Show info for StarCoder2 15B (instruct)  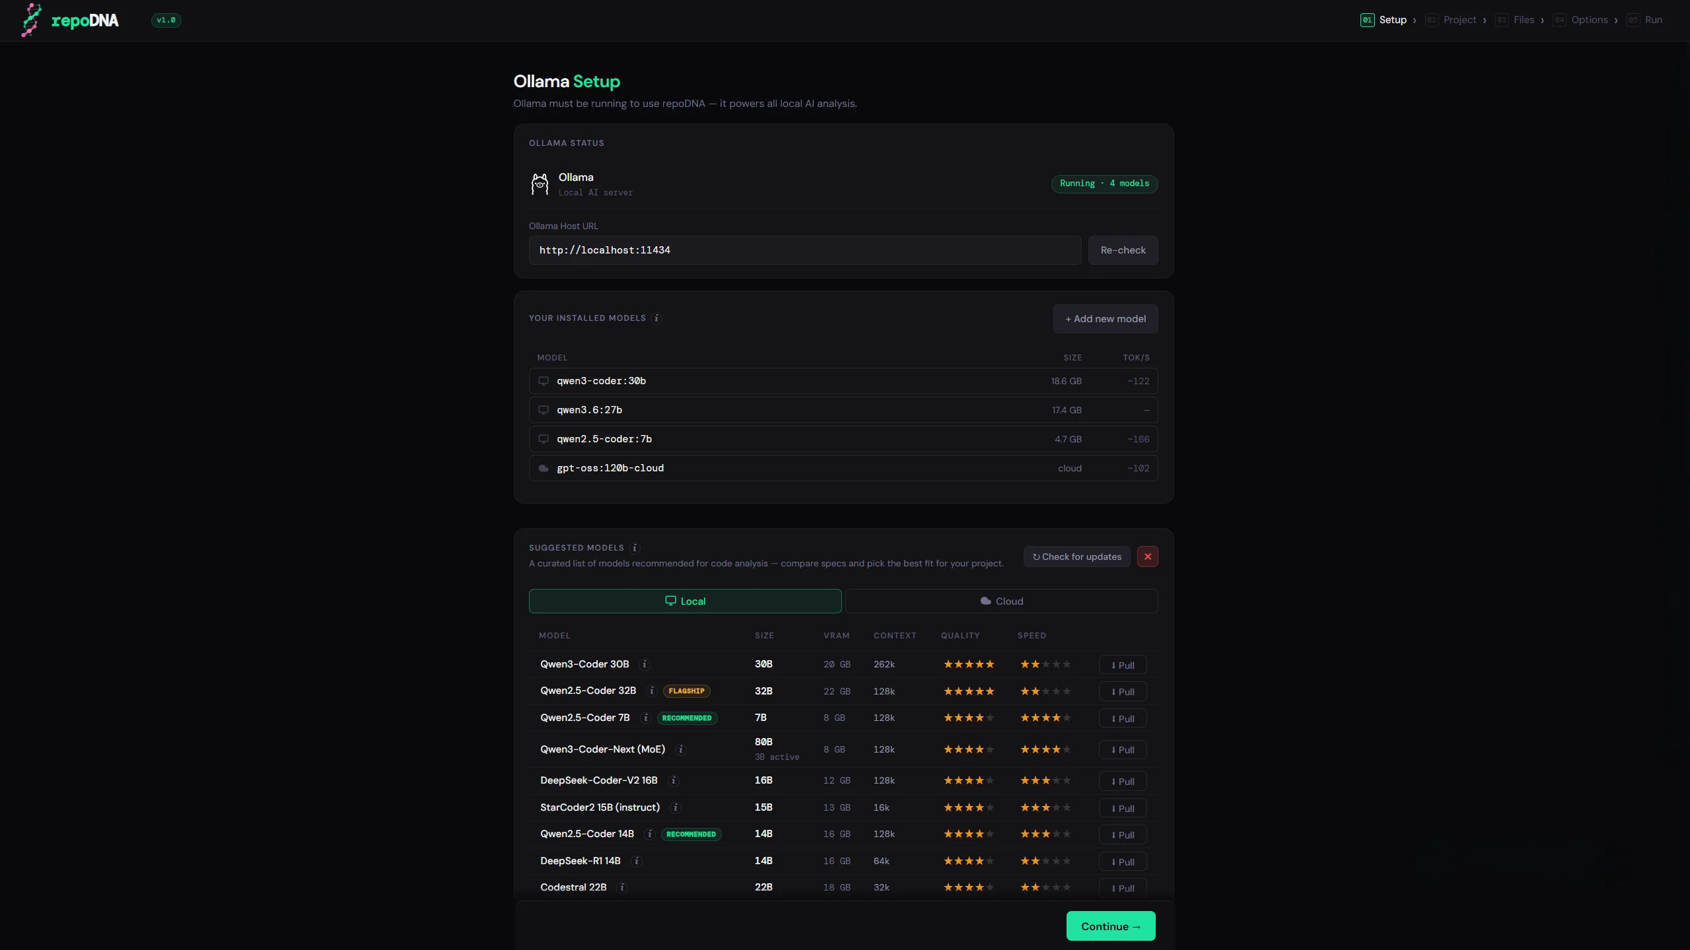pos(676,807)
